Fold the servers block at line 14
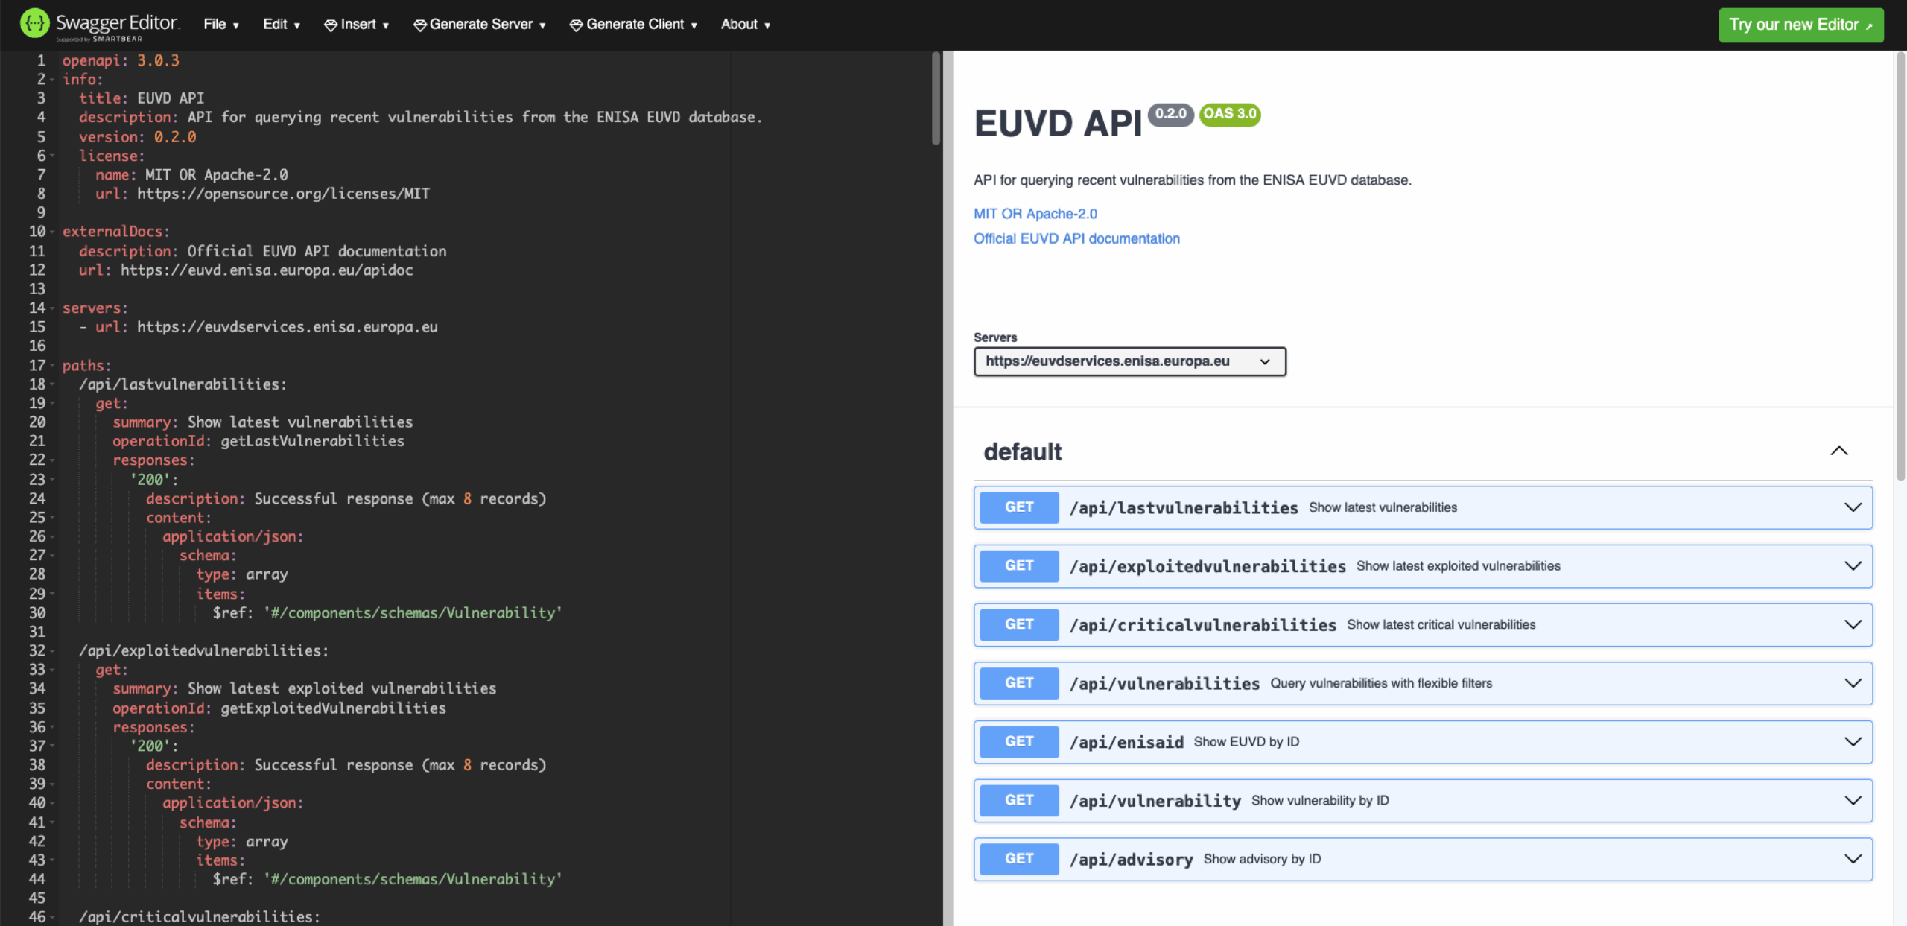 coord(52,308)
